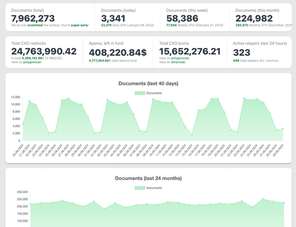Open polygonscan link under Total CXO burns

click(x=180, y=58)
